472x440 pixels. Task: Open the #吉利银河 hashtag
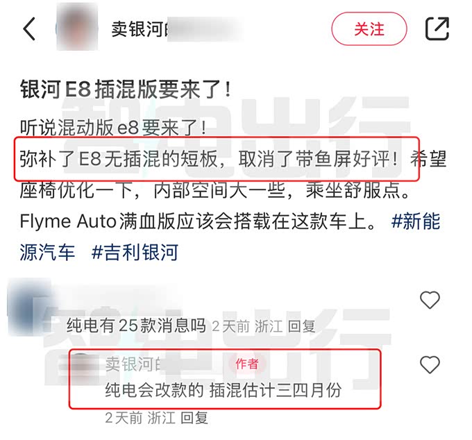[x=135, y=252]
